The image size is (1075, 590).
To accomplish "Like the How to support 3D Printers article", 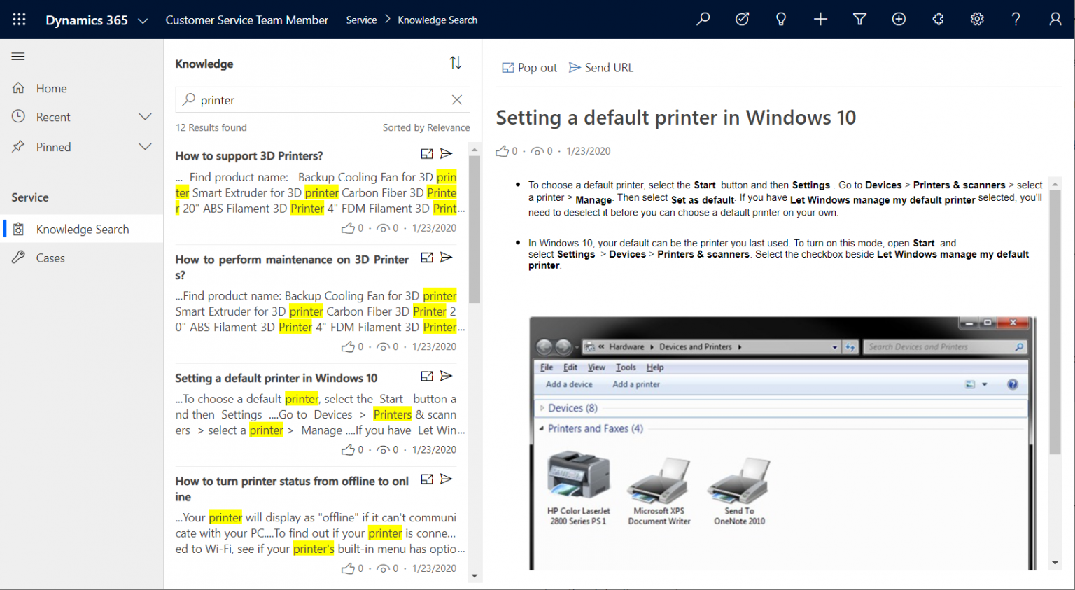I will point(348,228).
